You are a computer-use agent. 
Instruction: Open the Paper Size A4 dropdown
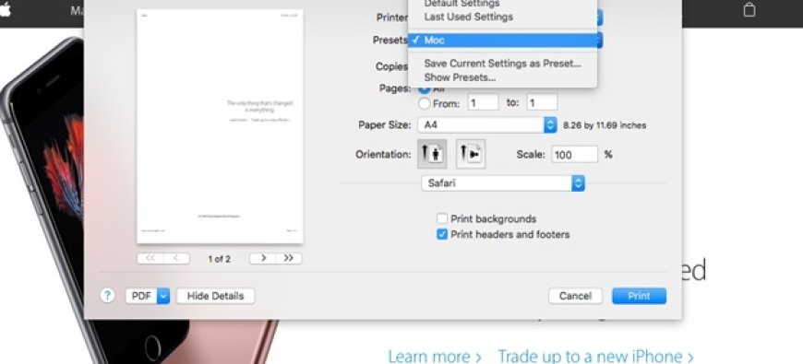(x=487, y=125)
